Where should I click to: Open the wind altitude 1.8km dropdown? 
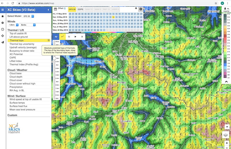click(x=13, y=25)
